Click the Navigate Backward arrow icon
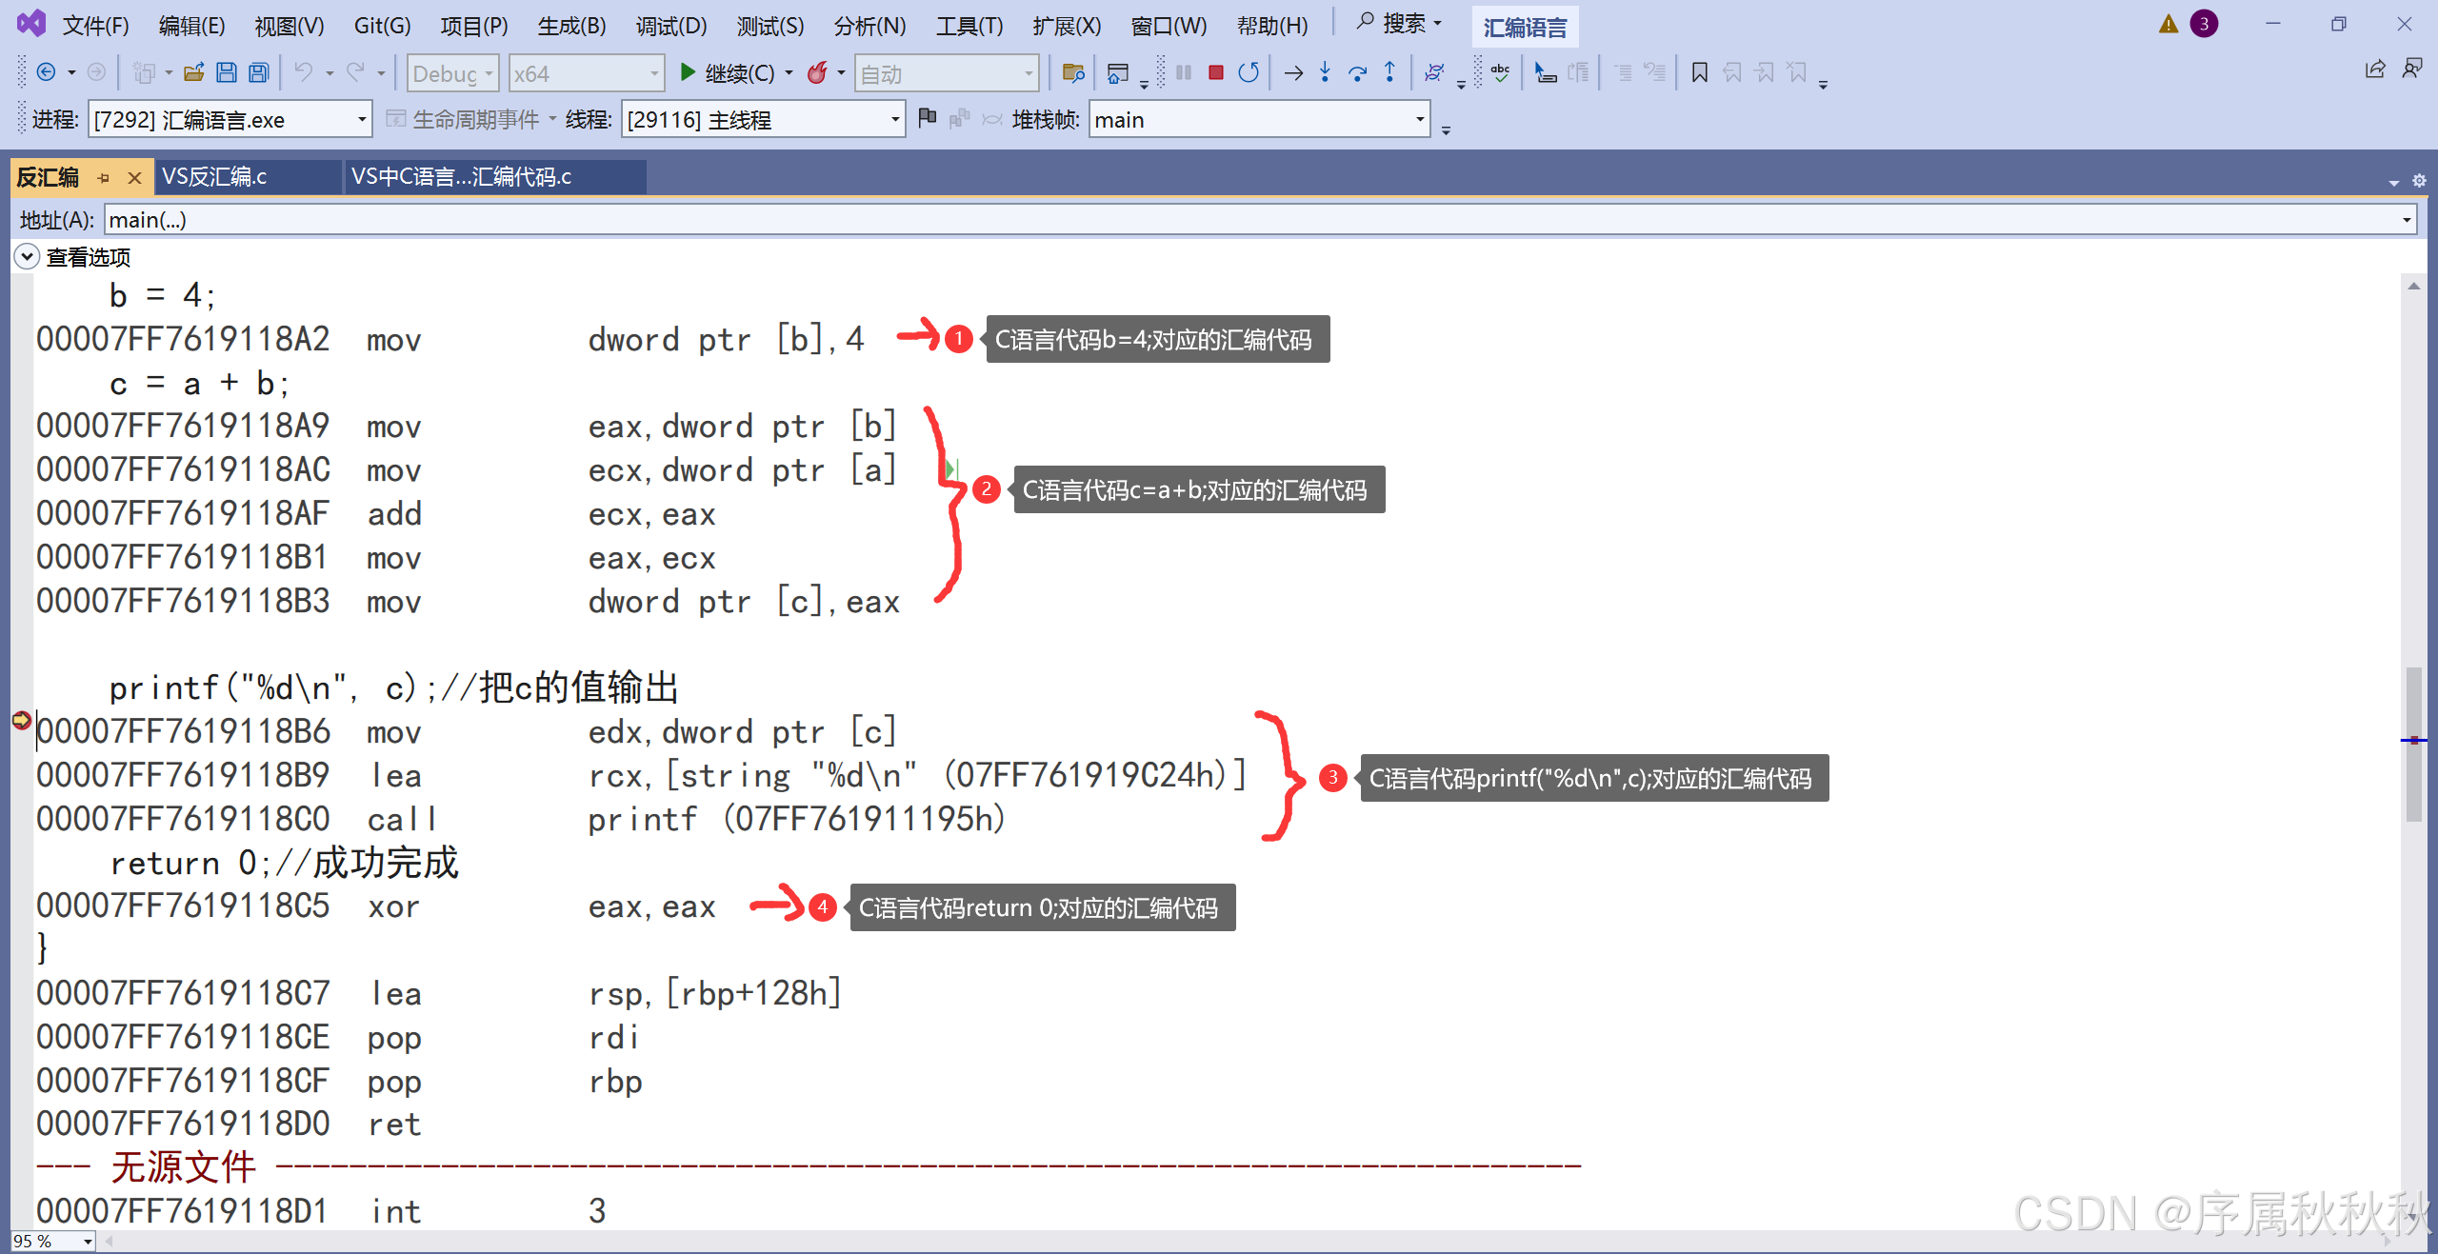 (46, 72)
